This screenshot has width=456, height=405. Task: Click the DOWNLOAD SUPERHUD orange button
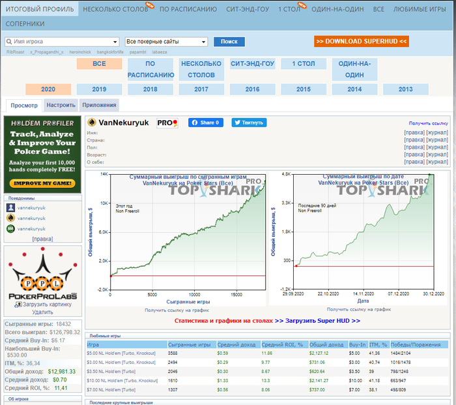(362, 41)
